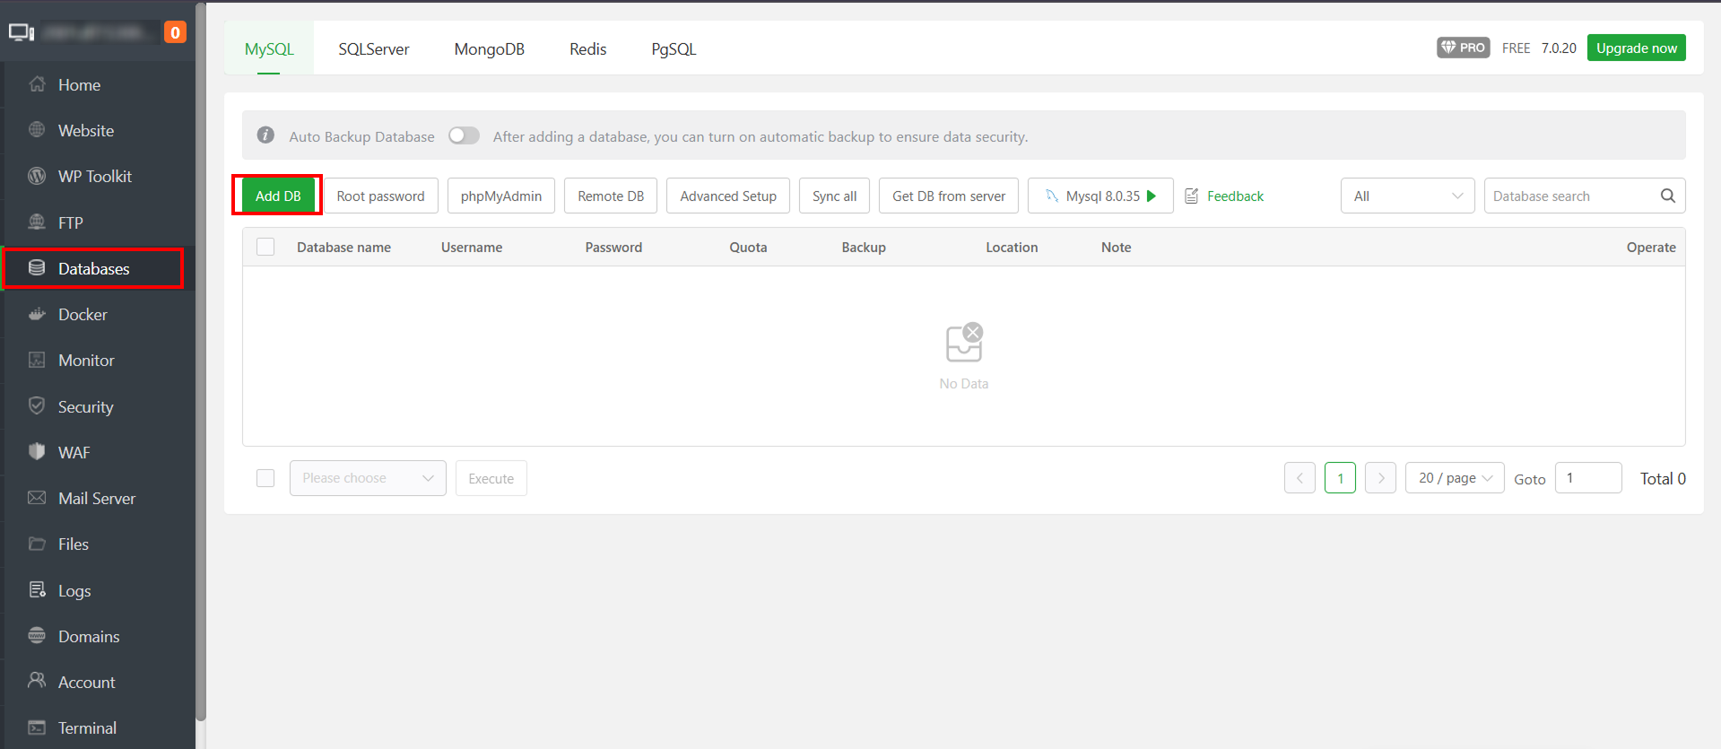Click the Feedback note icon

[x=1192, y=196]
